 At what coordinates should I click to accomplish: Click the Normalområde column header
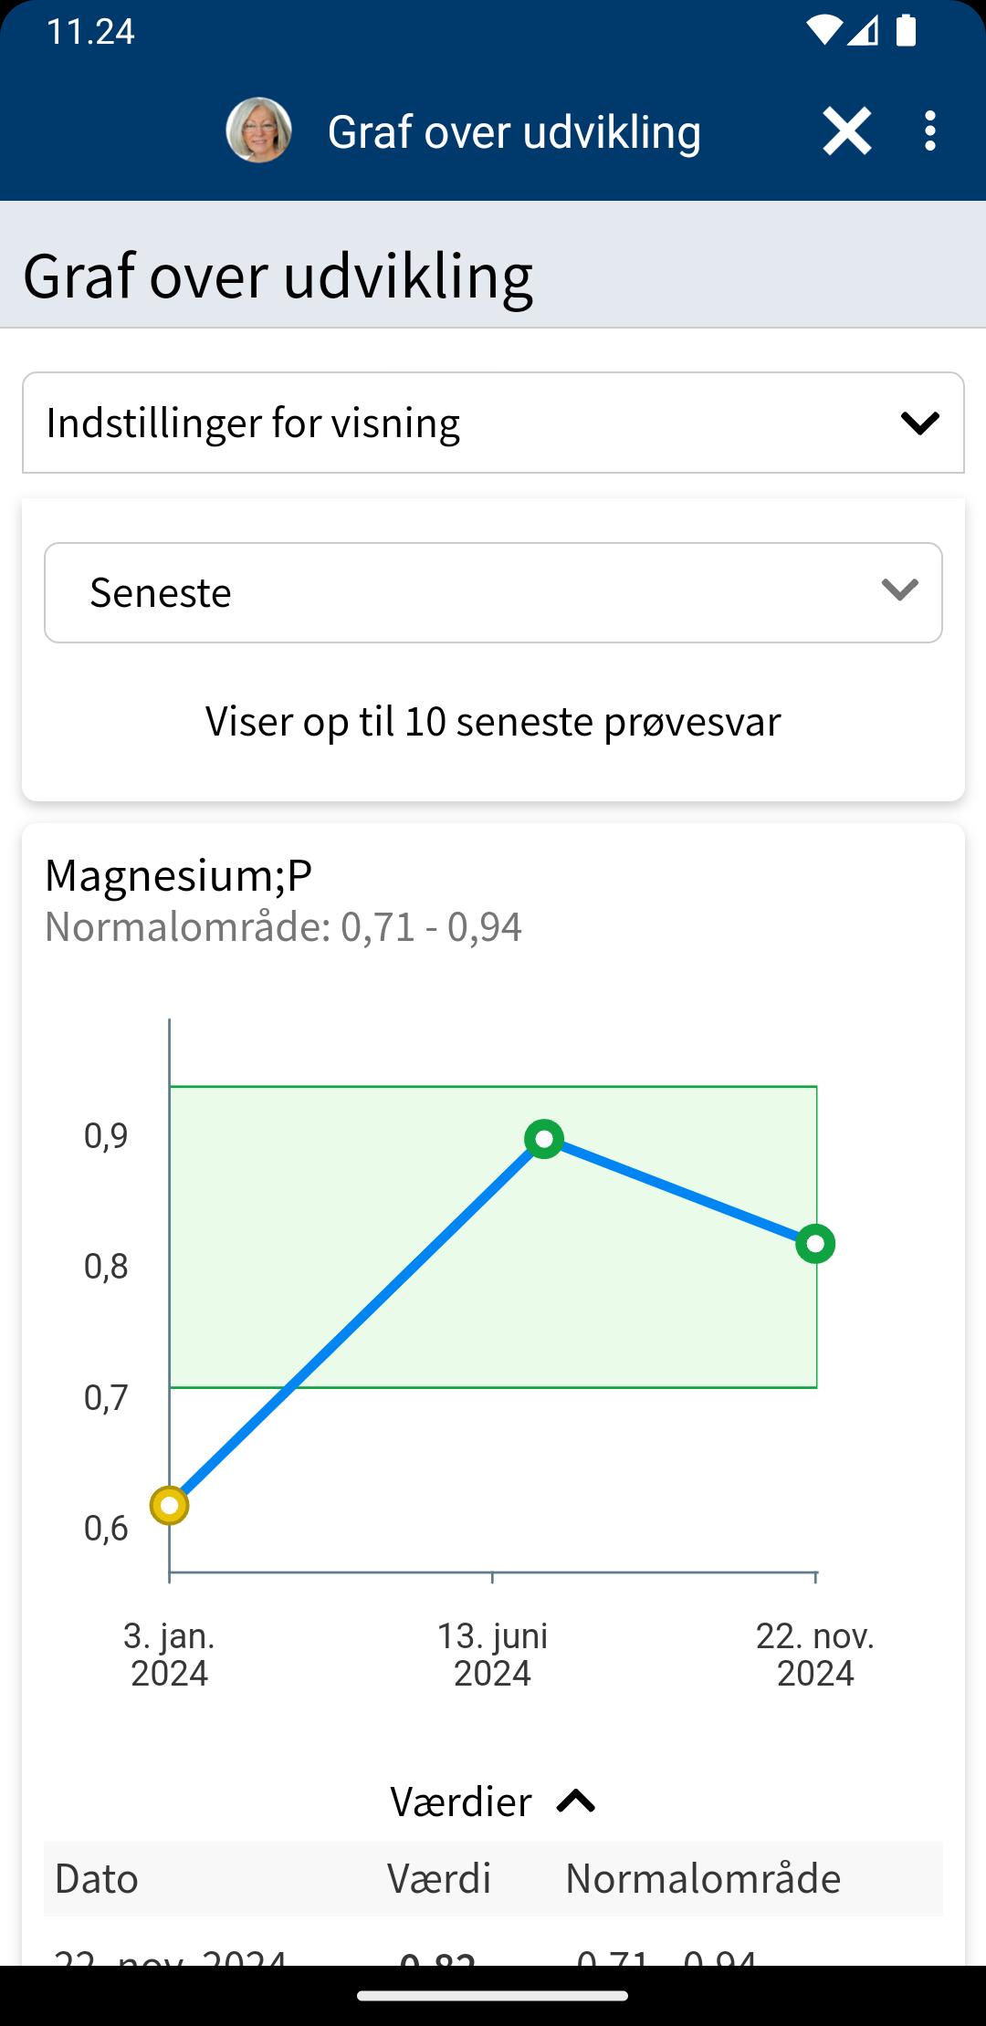(703, 1879)
